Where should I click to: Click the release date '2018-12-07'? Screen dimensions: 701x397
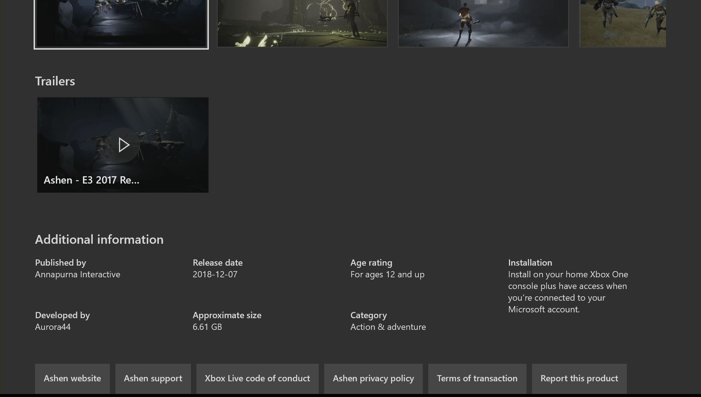point(215,274)
